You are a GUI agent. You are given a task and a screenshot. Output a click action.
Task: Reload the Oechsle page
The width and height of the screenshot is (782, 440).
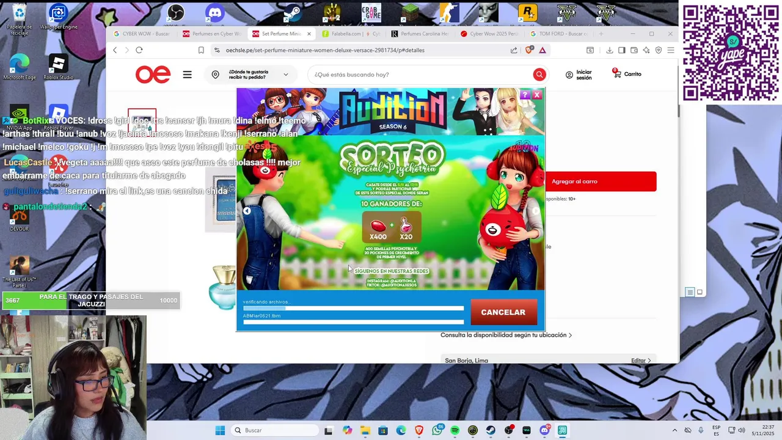click(x=139, y=50)
